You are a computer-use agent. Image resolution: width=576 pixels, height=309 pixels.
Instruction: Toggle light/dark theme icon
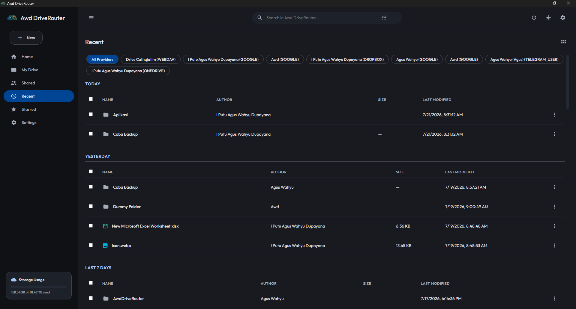pyautogui.click(x=548, y=18)
